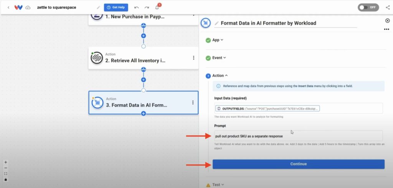Click the Prompt text field
The height and width of the screenshot is (188, 393).
tap(298, 136)
